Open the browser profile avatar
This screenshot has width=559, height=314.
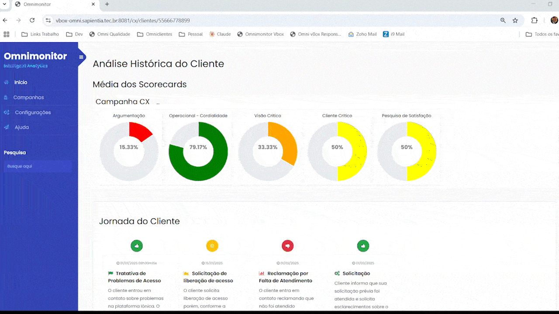point(554,20)
